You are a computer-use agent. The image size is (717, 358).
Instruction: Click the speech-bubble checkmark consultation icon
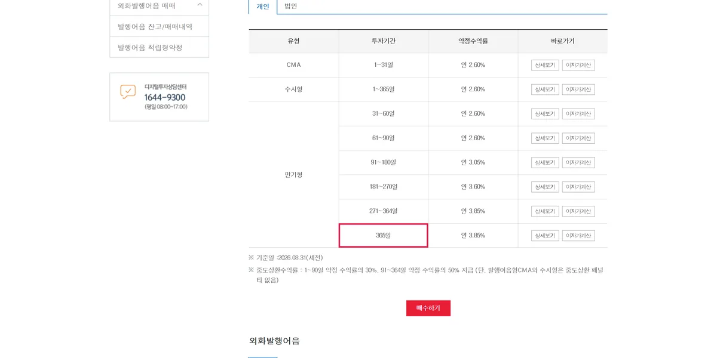[x=128, y=92]
